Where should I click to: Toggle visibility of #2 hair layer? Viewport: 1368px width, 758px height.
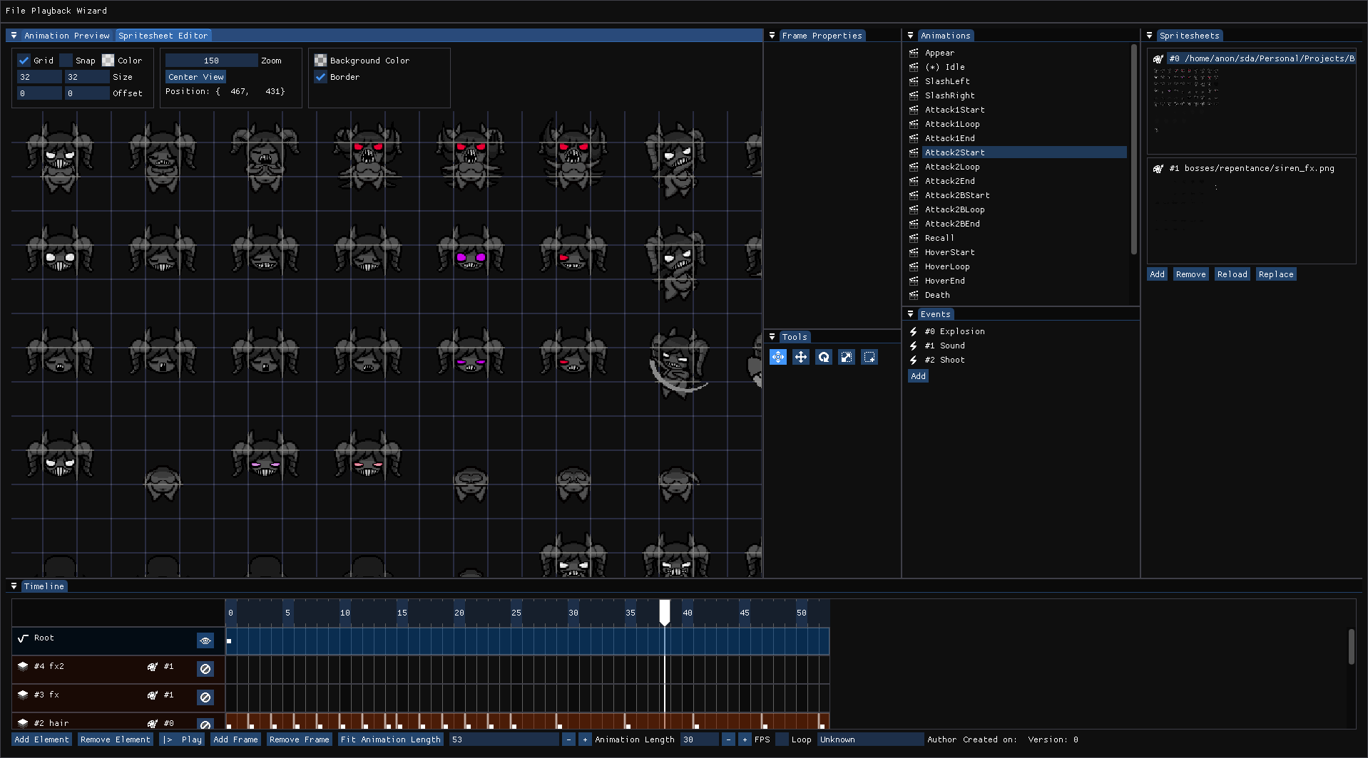pyautogui.click(x=205, y=725)
